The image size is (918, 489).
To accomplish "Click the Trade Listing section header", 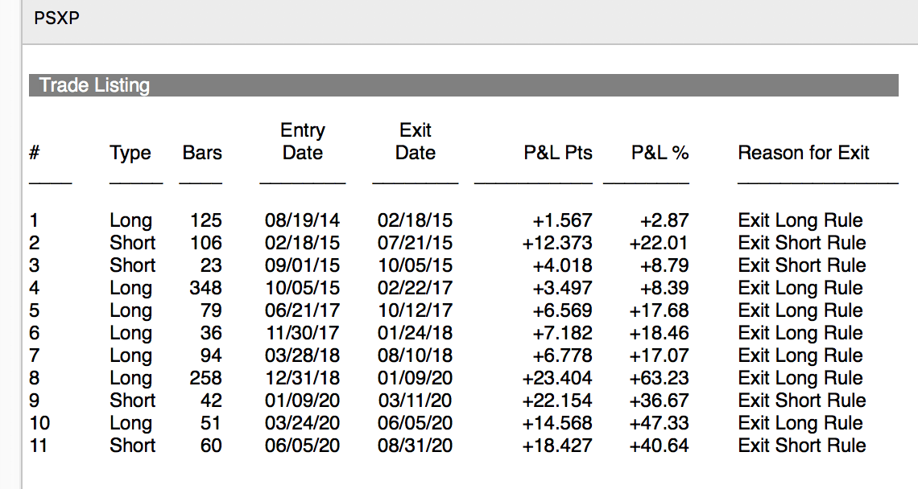I will tap(94, 85).
